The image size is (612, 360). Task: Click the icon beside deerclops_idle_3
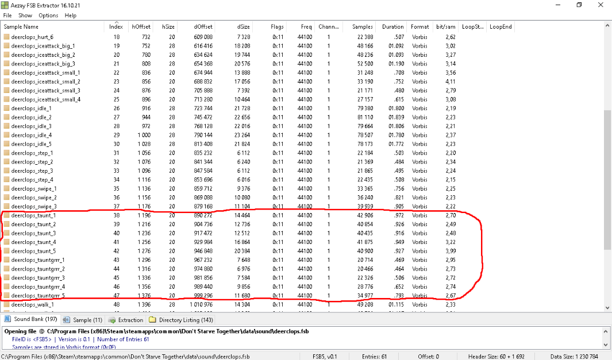pos(6,126)
